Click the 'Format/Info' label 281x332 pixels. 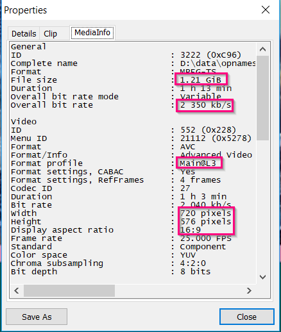(39, 155)
